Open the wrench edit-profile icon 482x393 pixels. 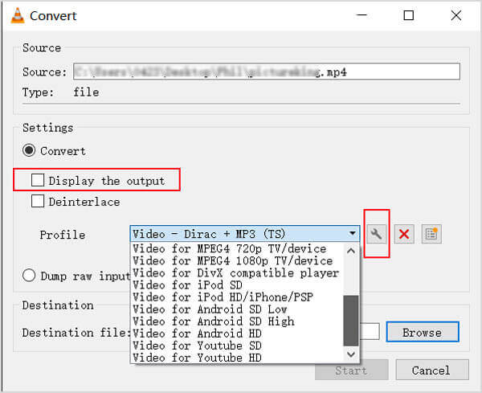point(376,234)
